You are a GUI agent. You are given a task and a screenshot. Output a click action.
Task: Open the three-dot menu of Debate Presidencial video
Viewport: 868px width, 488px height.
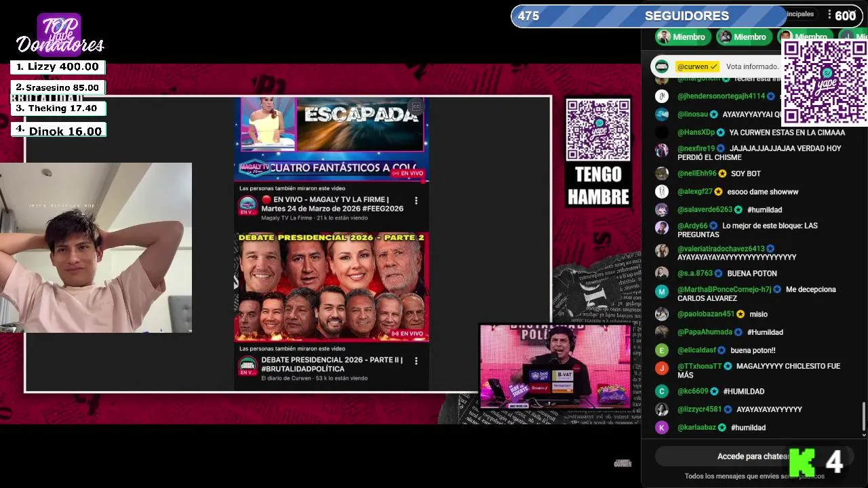416,361
